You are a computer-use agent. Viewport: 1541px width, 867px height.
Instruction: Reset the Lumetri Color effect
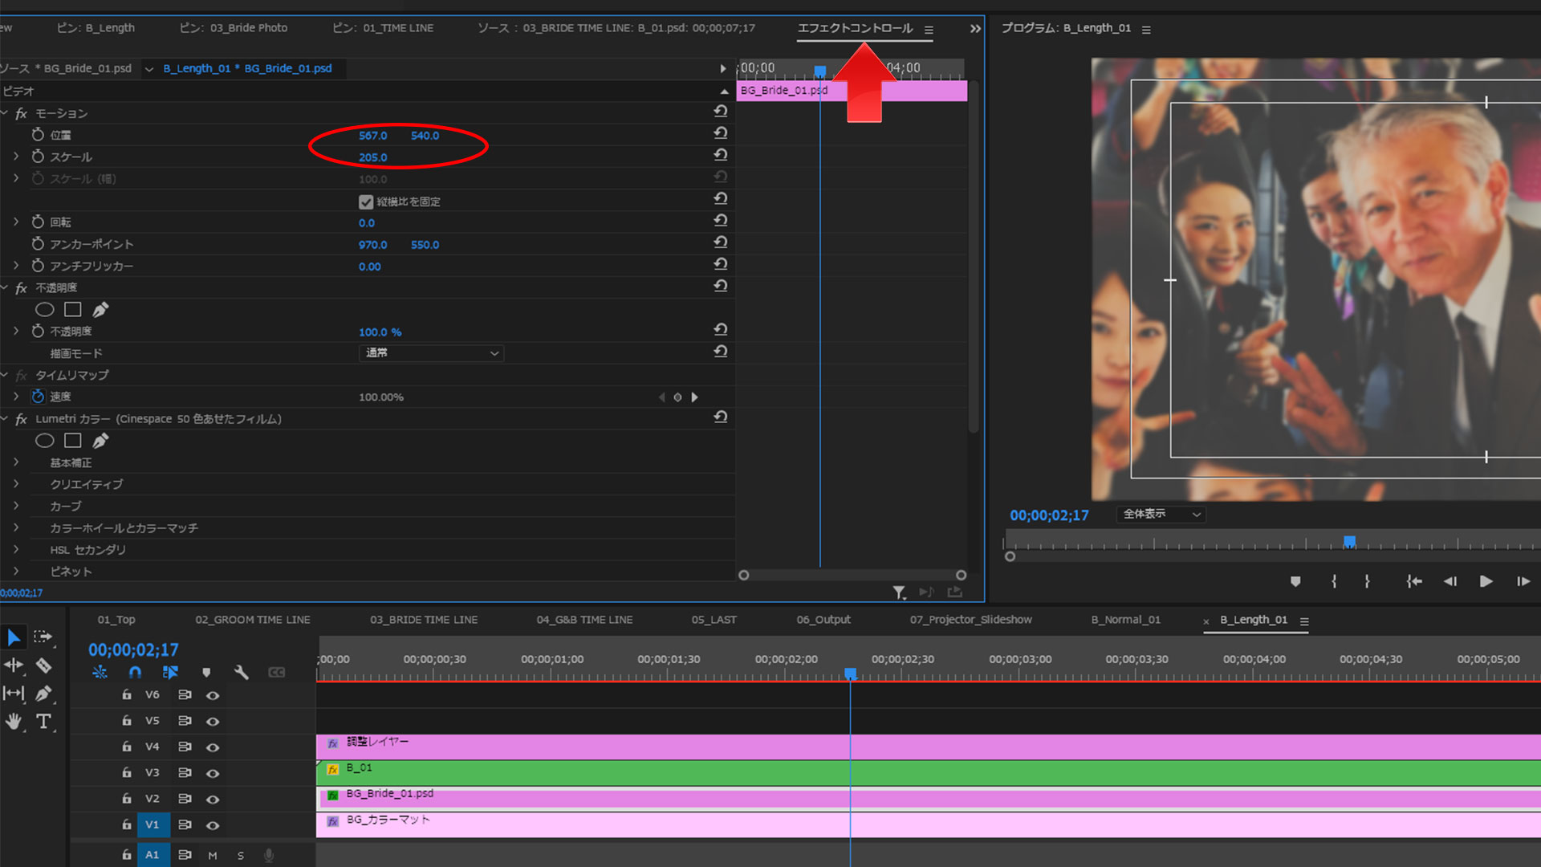tap(721, 417)
